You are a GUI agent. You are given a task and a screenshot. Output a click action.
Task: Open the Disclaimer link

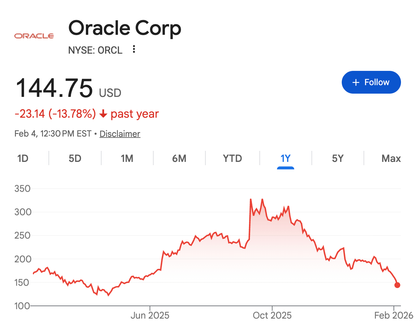coord(120,134)
